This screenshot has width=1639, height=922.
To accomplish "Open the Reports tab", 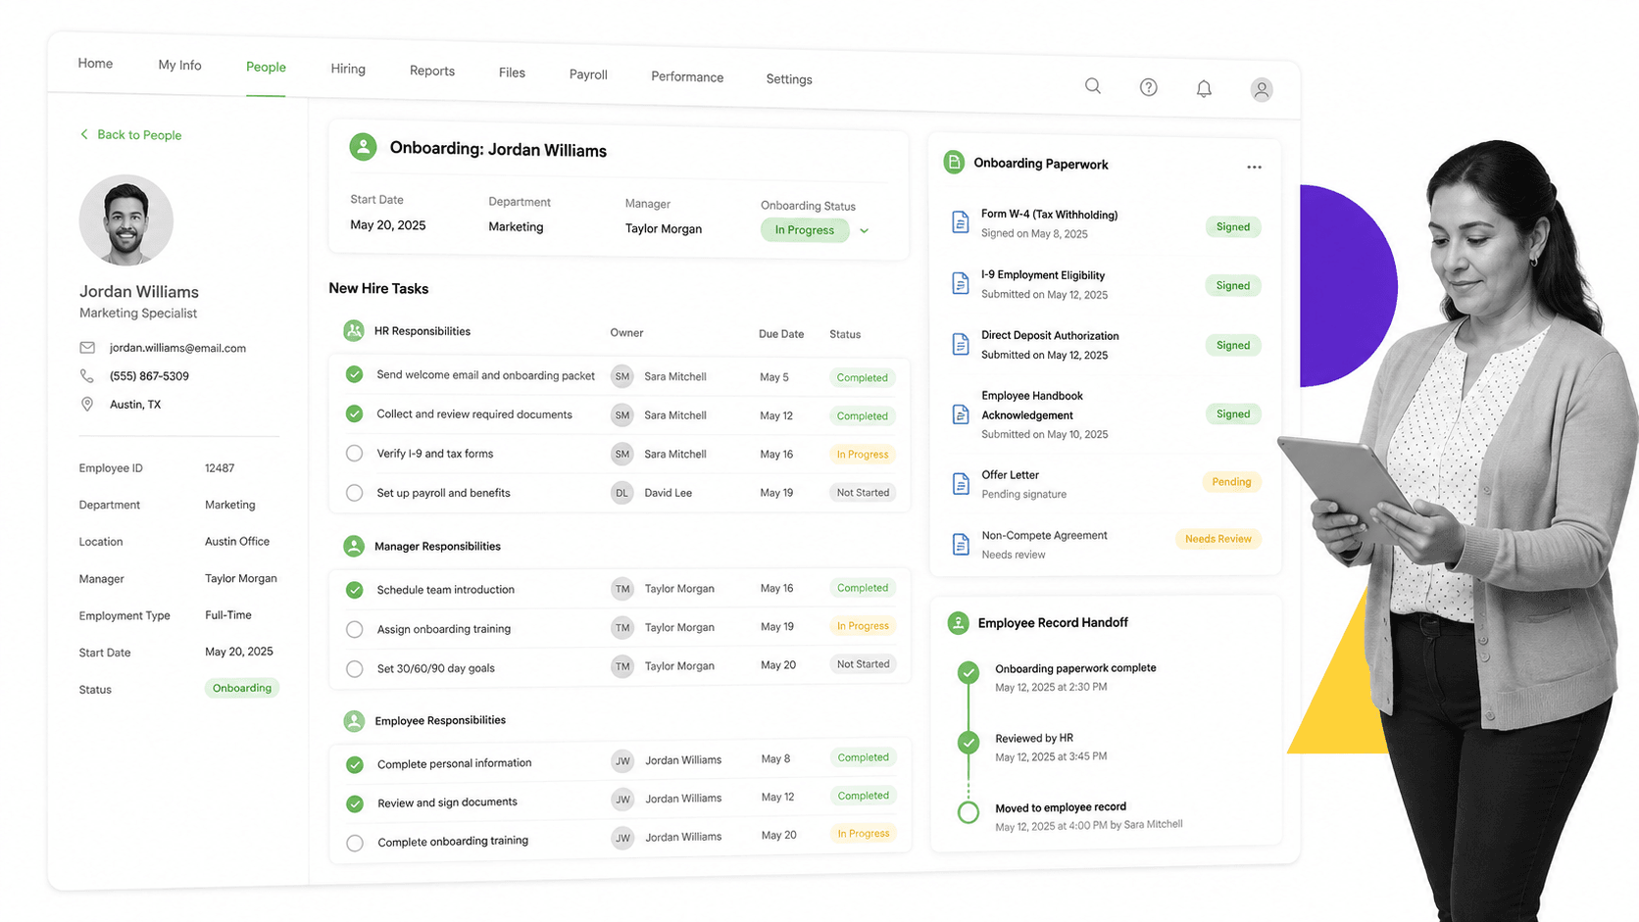I will pos(432,71).
